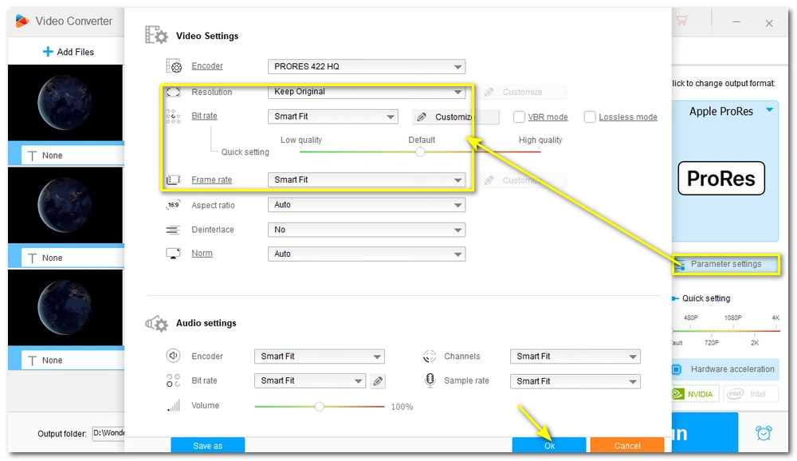Click the video Encoder gear icon
Viewport: 797px width, 461px height.
click(173, 65)
